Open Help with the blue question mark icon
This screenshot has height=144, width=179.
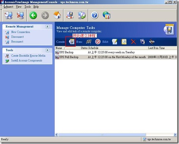[x=95, y=15]
